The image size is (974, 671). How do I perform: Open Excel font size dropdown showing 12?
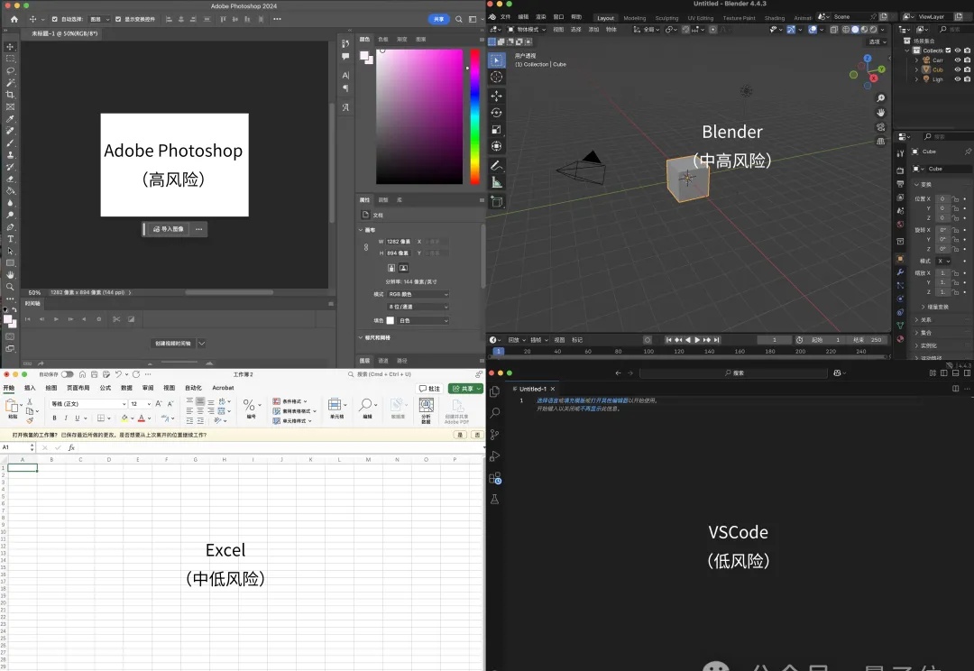(x=141, y=404)
